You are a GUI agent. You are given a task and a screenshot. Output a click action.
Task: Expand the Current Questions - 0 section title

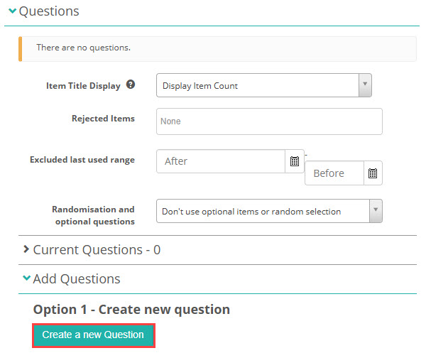97,250
